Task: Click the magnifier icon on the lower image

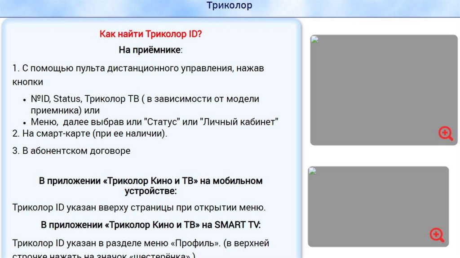Action: (436, 235)
